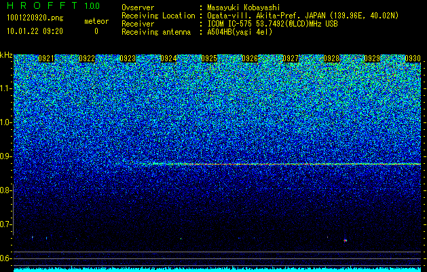Click the meteor count value 0
The height and width of the screenshot is (272, 427).
coord(96,31)
